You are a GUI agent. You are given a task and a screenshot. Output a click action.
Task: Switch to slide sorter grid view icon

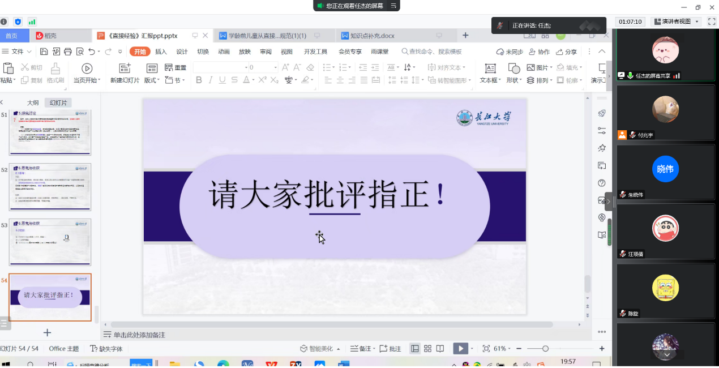point(428,349)
